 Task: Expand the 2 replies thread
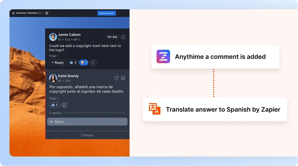[x=56, y=113]
